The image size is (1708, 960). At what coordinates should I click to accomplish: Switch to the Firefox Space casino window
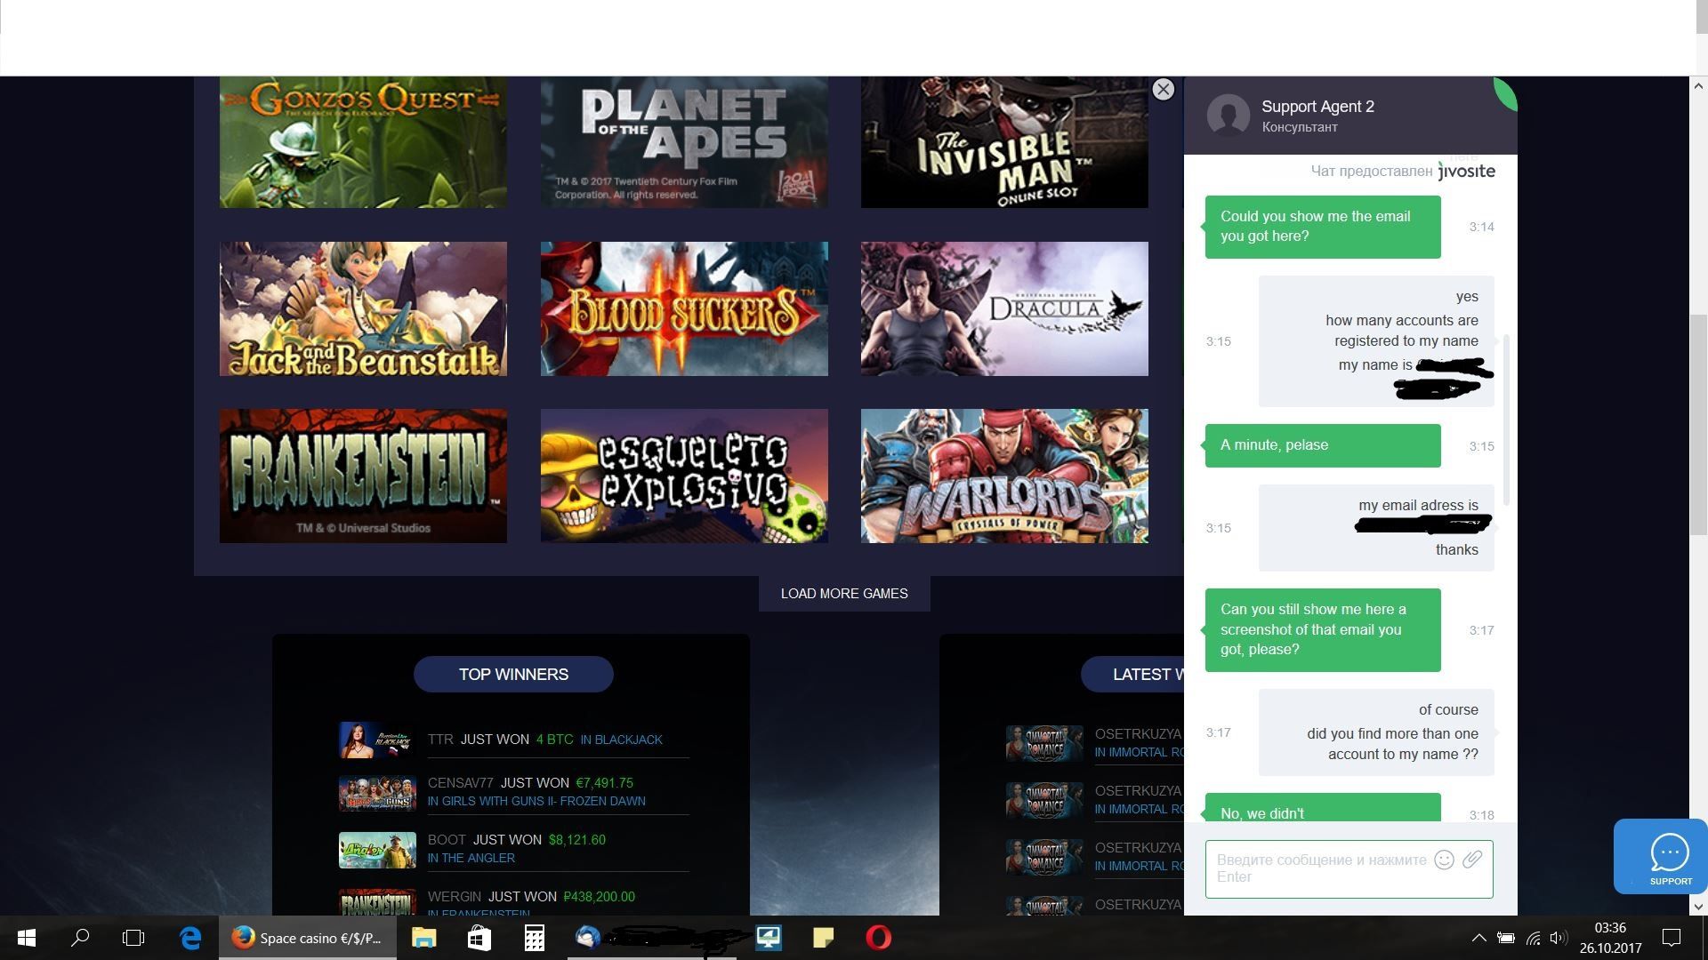click(x=308, y=938)
